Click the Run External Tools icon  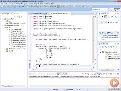tap(32, 6)
